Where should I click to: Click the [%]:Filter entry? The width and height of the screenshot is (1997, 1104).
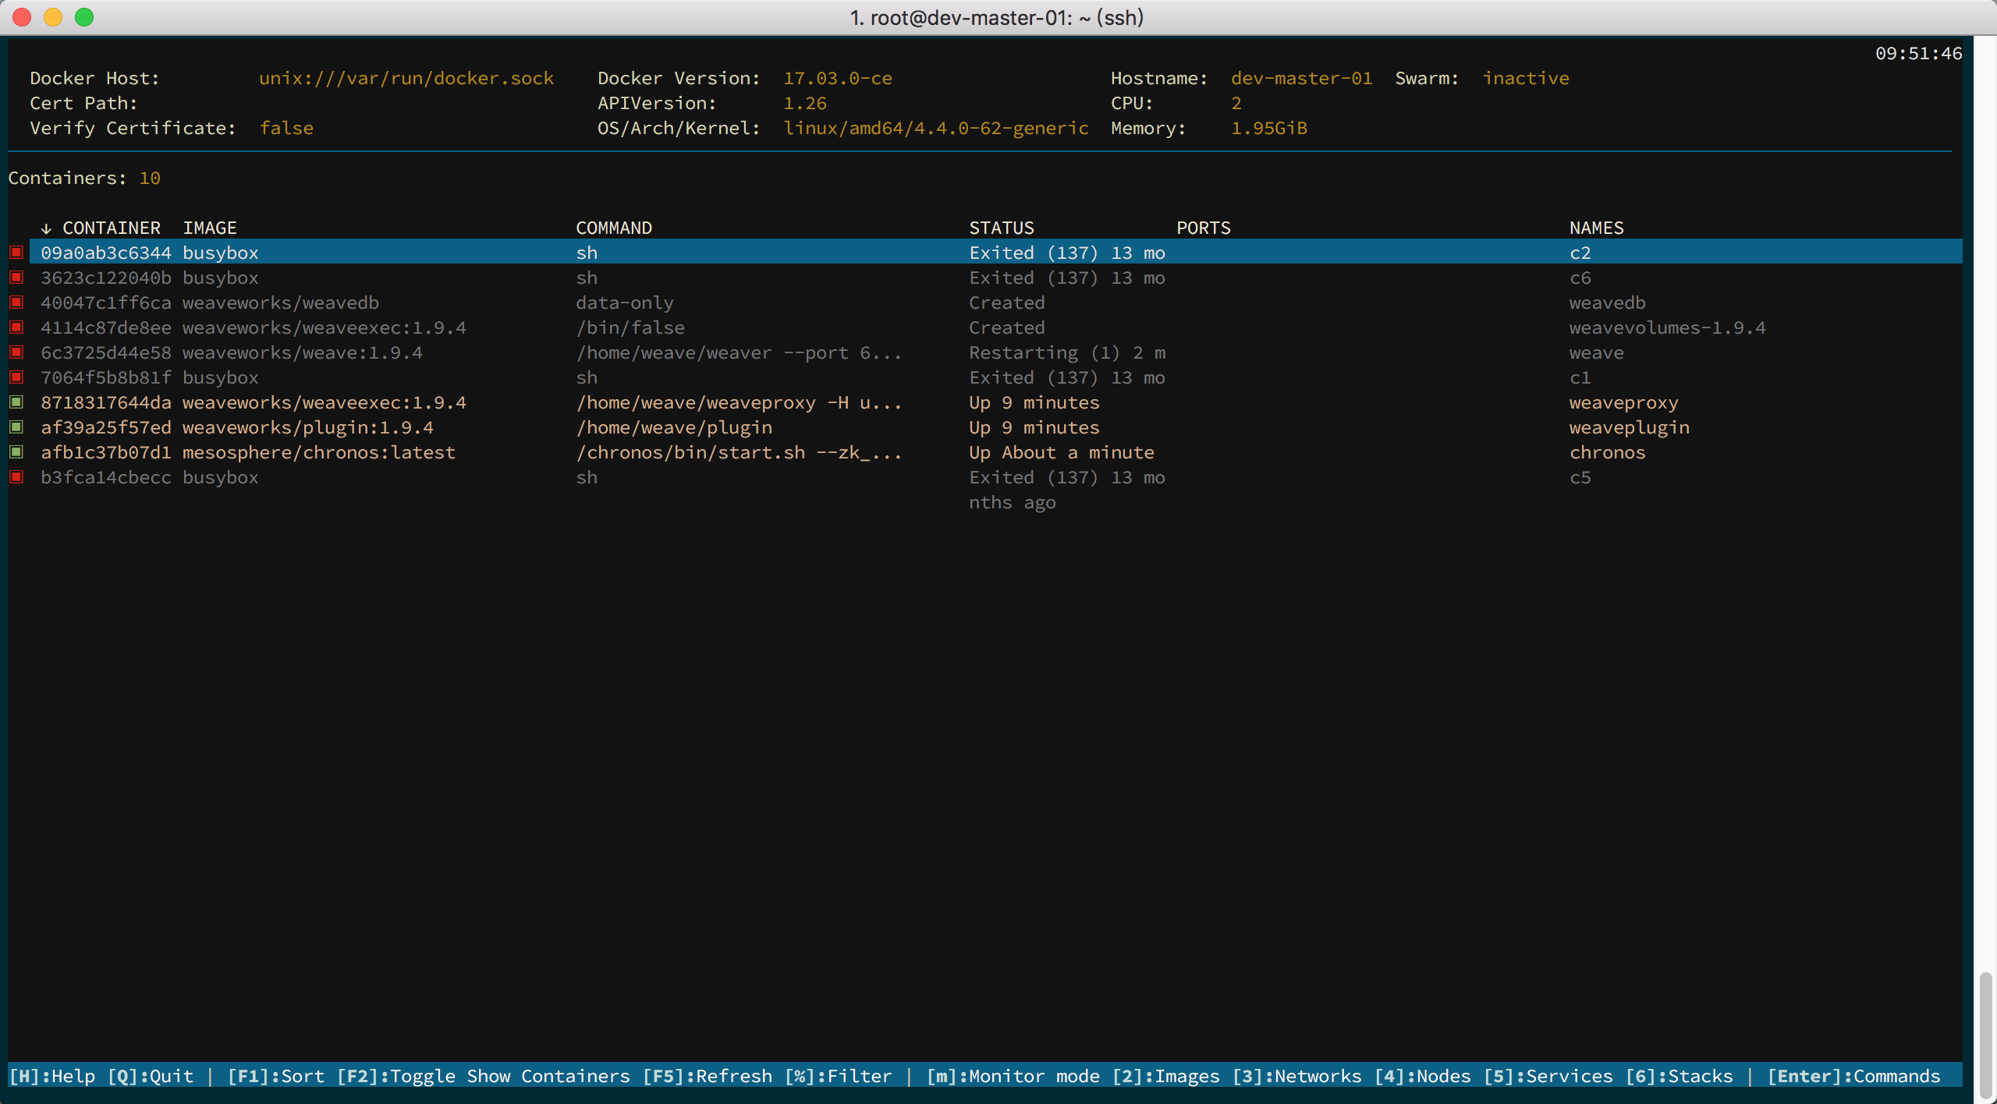pos(839,1076)
